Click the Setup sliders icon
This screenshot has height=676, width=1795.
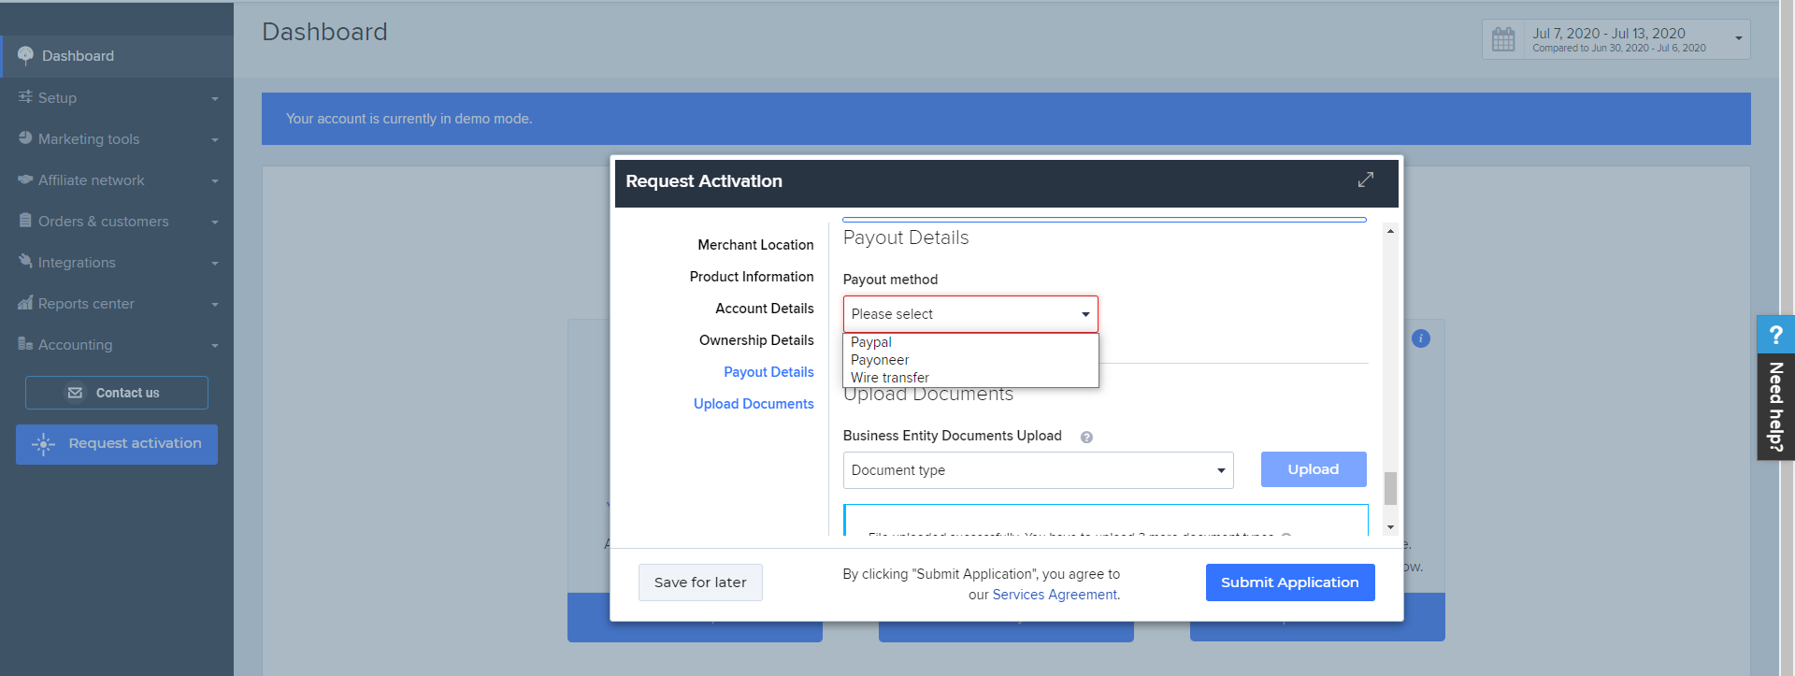[x=25, y=97]
